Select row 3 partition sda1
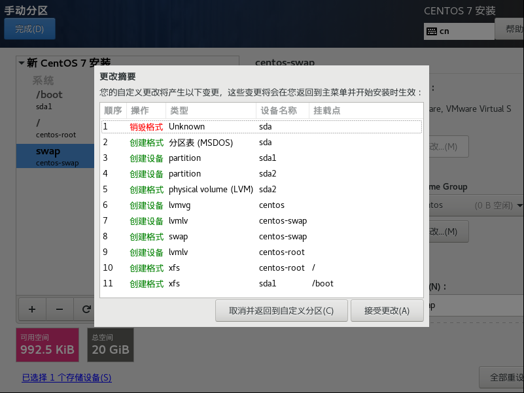 coord(262,158)
